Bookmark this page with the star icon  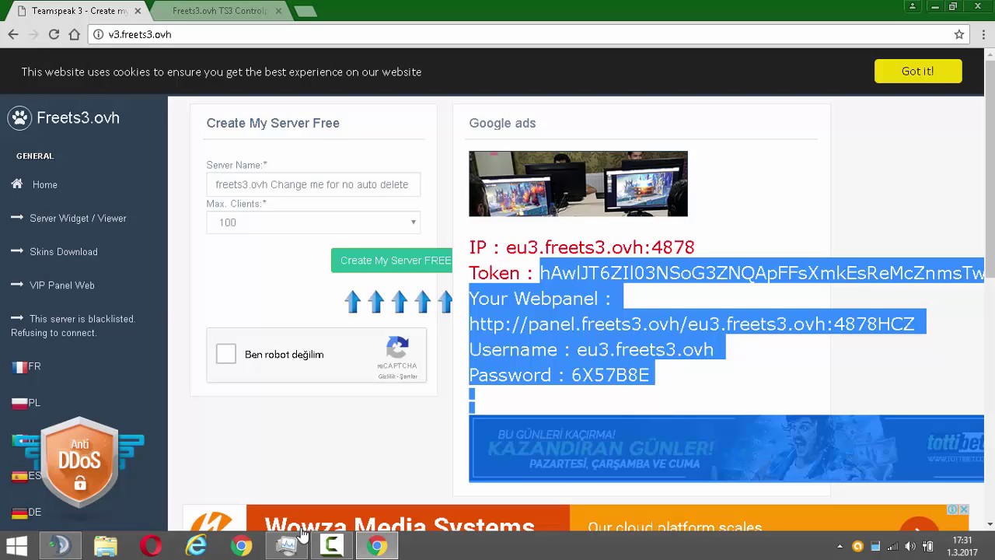tap(959, 34)
